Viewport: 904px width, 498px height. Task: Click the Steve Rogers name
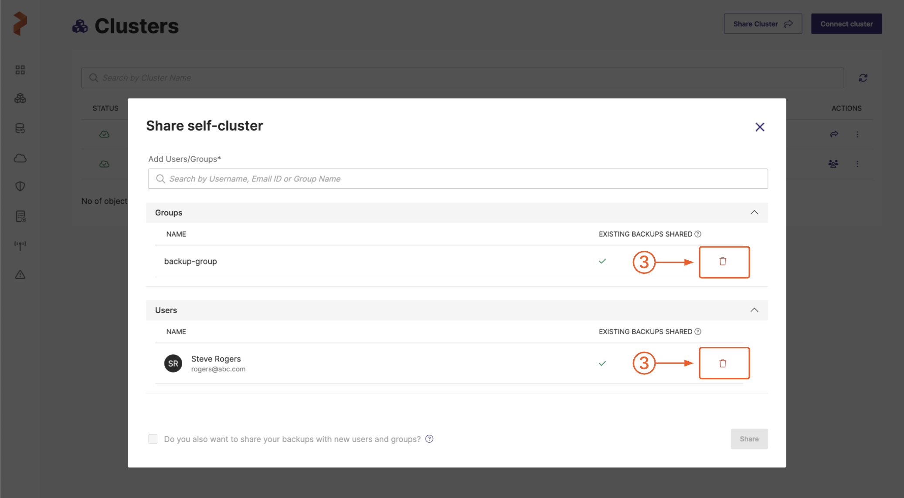click(x=216, y=359)
